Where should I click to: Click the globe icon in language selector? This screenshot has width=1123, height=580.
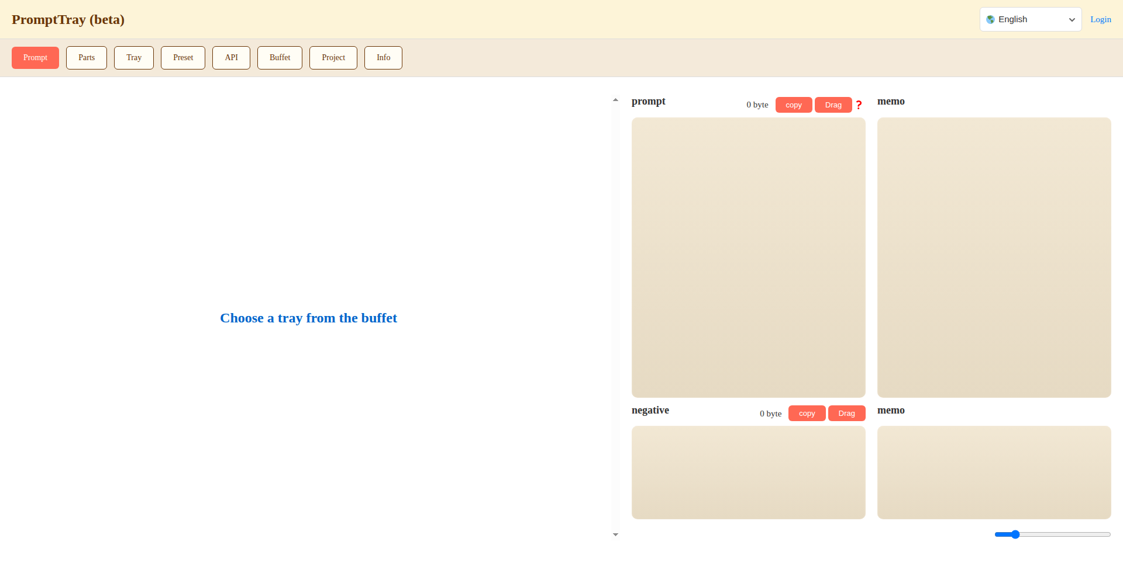click(x=990, y=19)
